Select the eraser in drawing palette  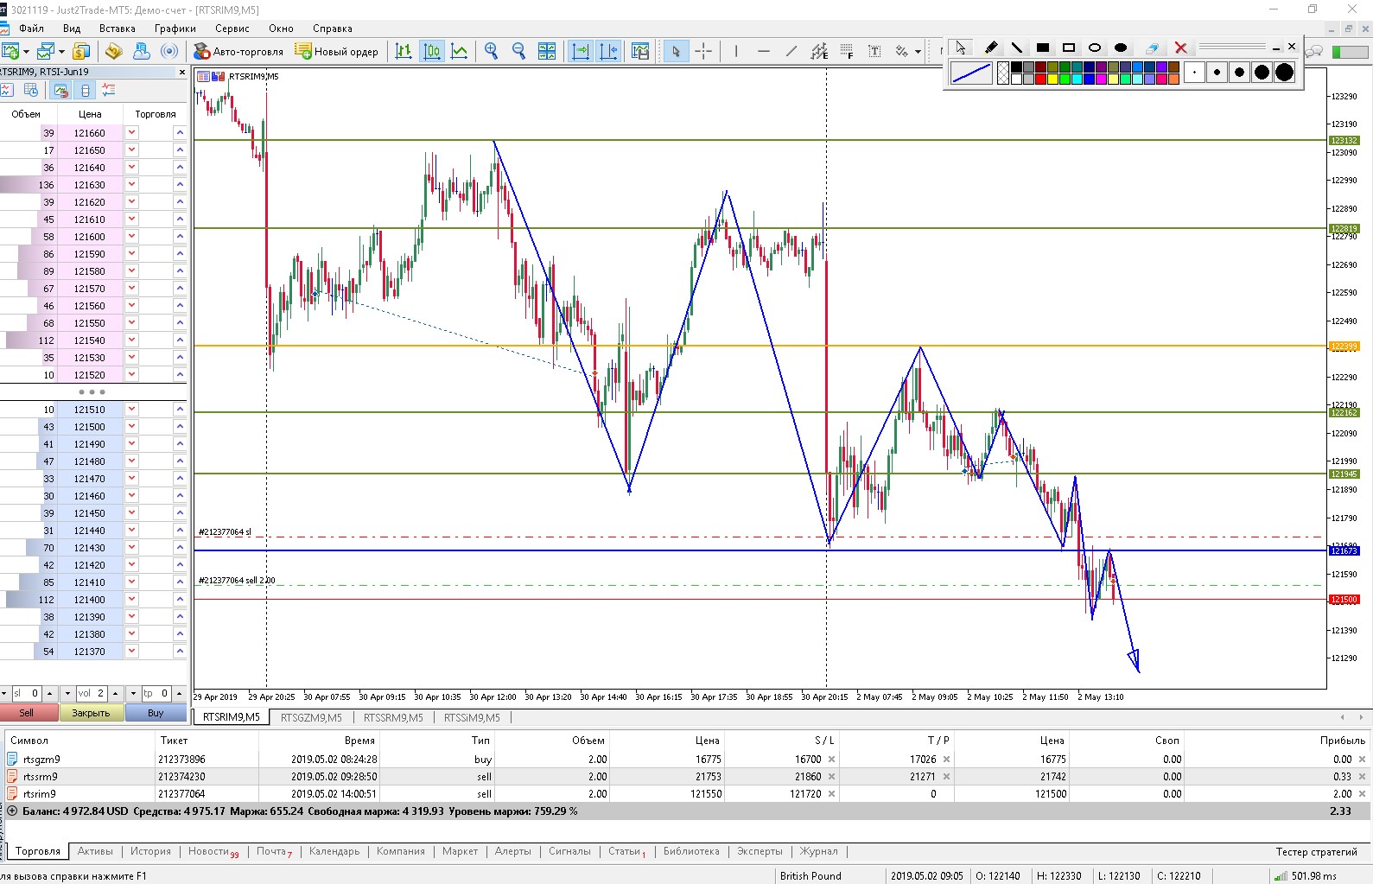click(1152, 48)
